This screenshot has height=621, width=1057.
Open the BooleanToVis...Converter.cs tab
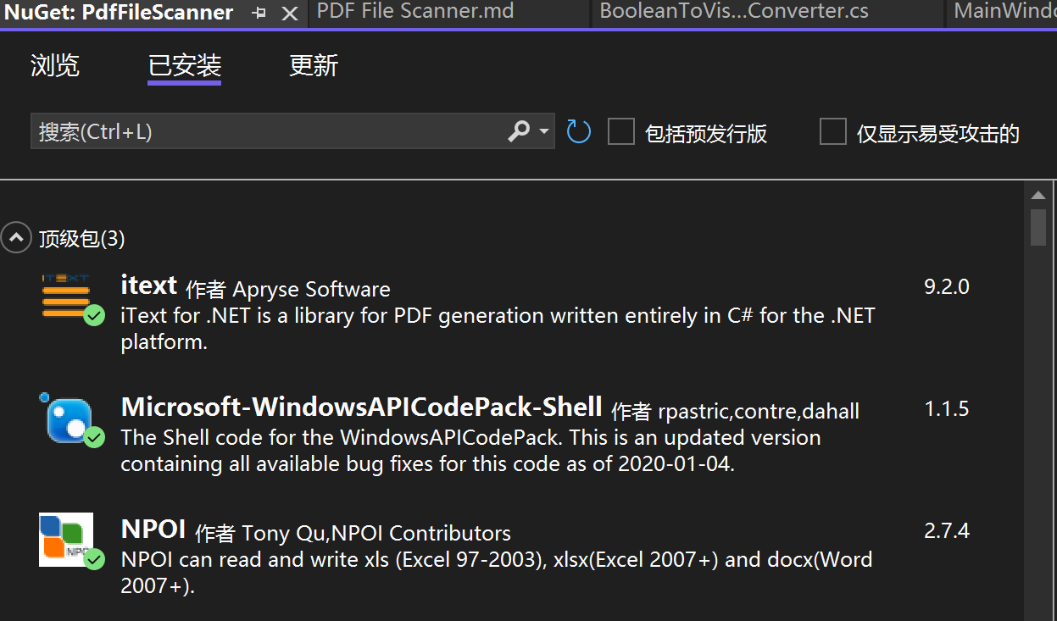tap(734, 12)
